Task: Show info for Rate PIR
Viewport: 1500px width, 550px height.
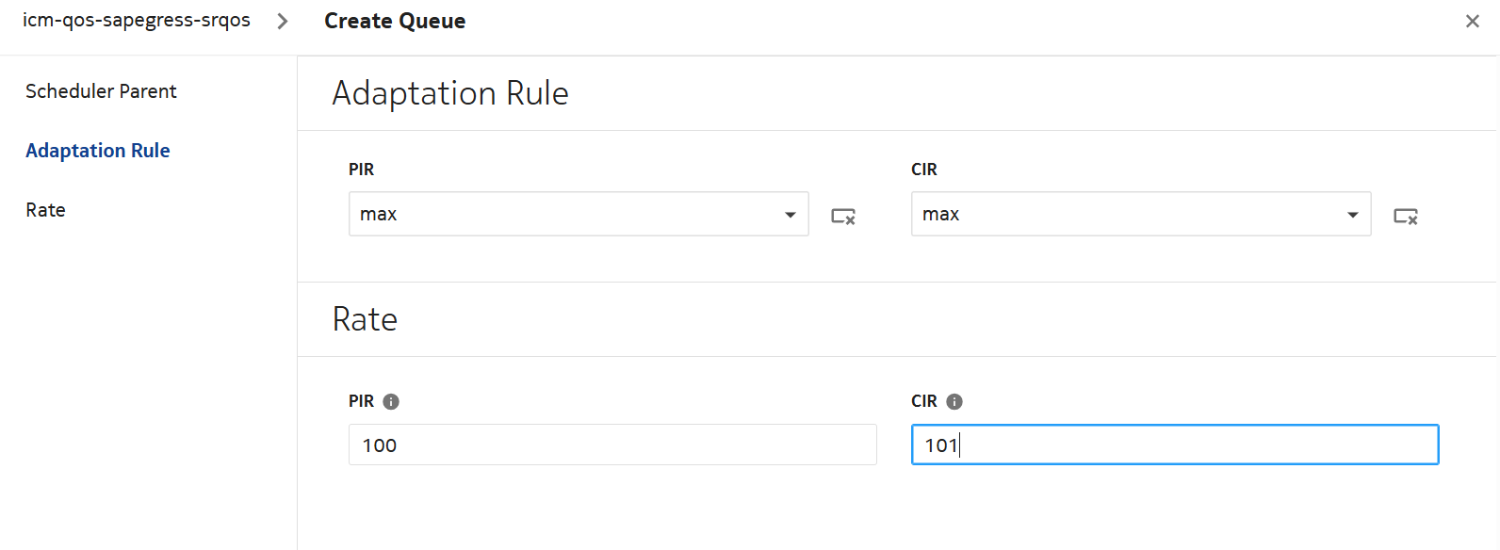Action: coord(391,401)
